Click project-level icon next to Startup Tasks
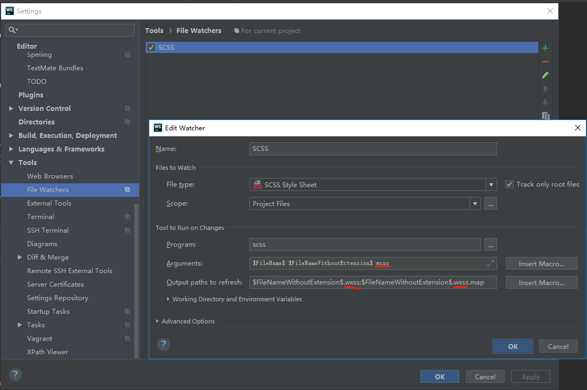Image resolution: width=587 pixels, height=390 pixels. pyautogui.click(x=127, y=312)
